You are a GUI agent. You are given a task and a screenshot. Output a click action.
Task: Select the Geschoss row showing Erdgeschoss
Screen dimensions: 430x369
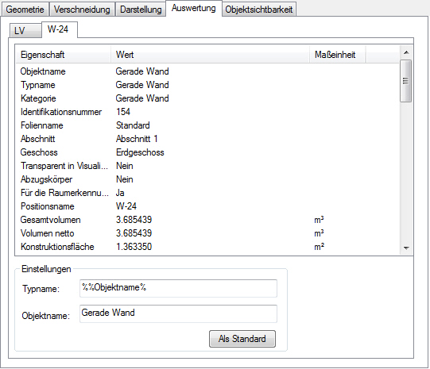207,152
